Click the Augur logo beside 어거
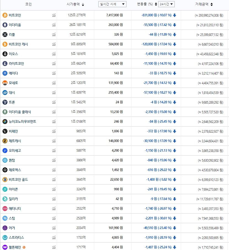229x250 pixels. click(x=5, y=228)
